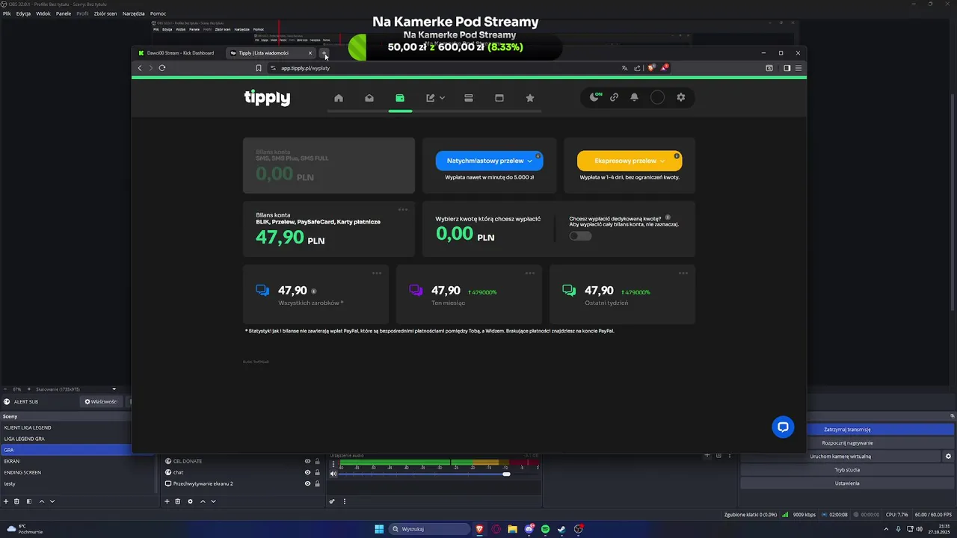The height and width of the screenshot is (538, 957).
Task: Bookmark the current page icon
Action: (259, 68)
